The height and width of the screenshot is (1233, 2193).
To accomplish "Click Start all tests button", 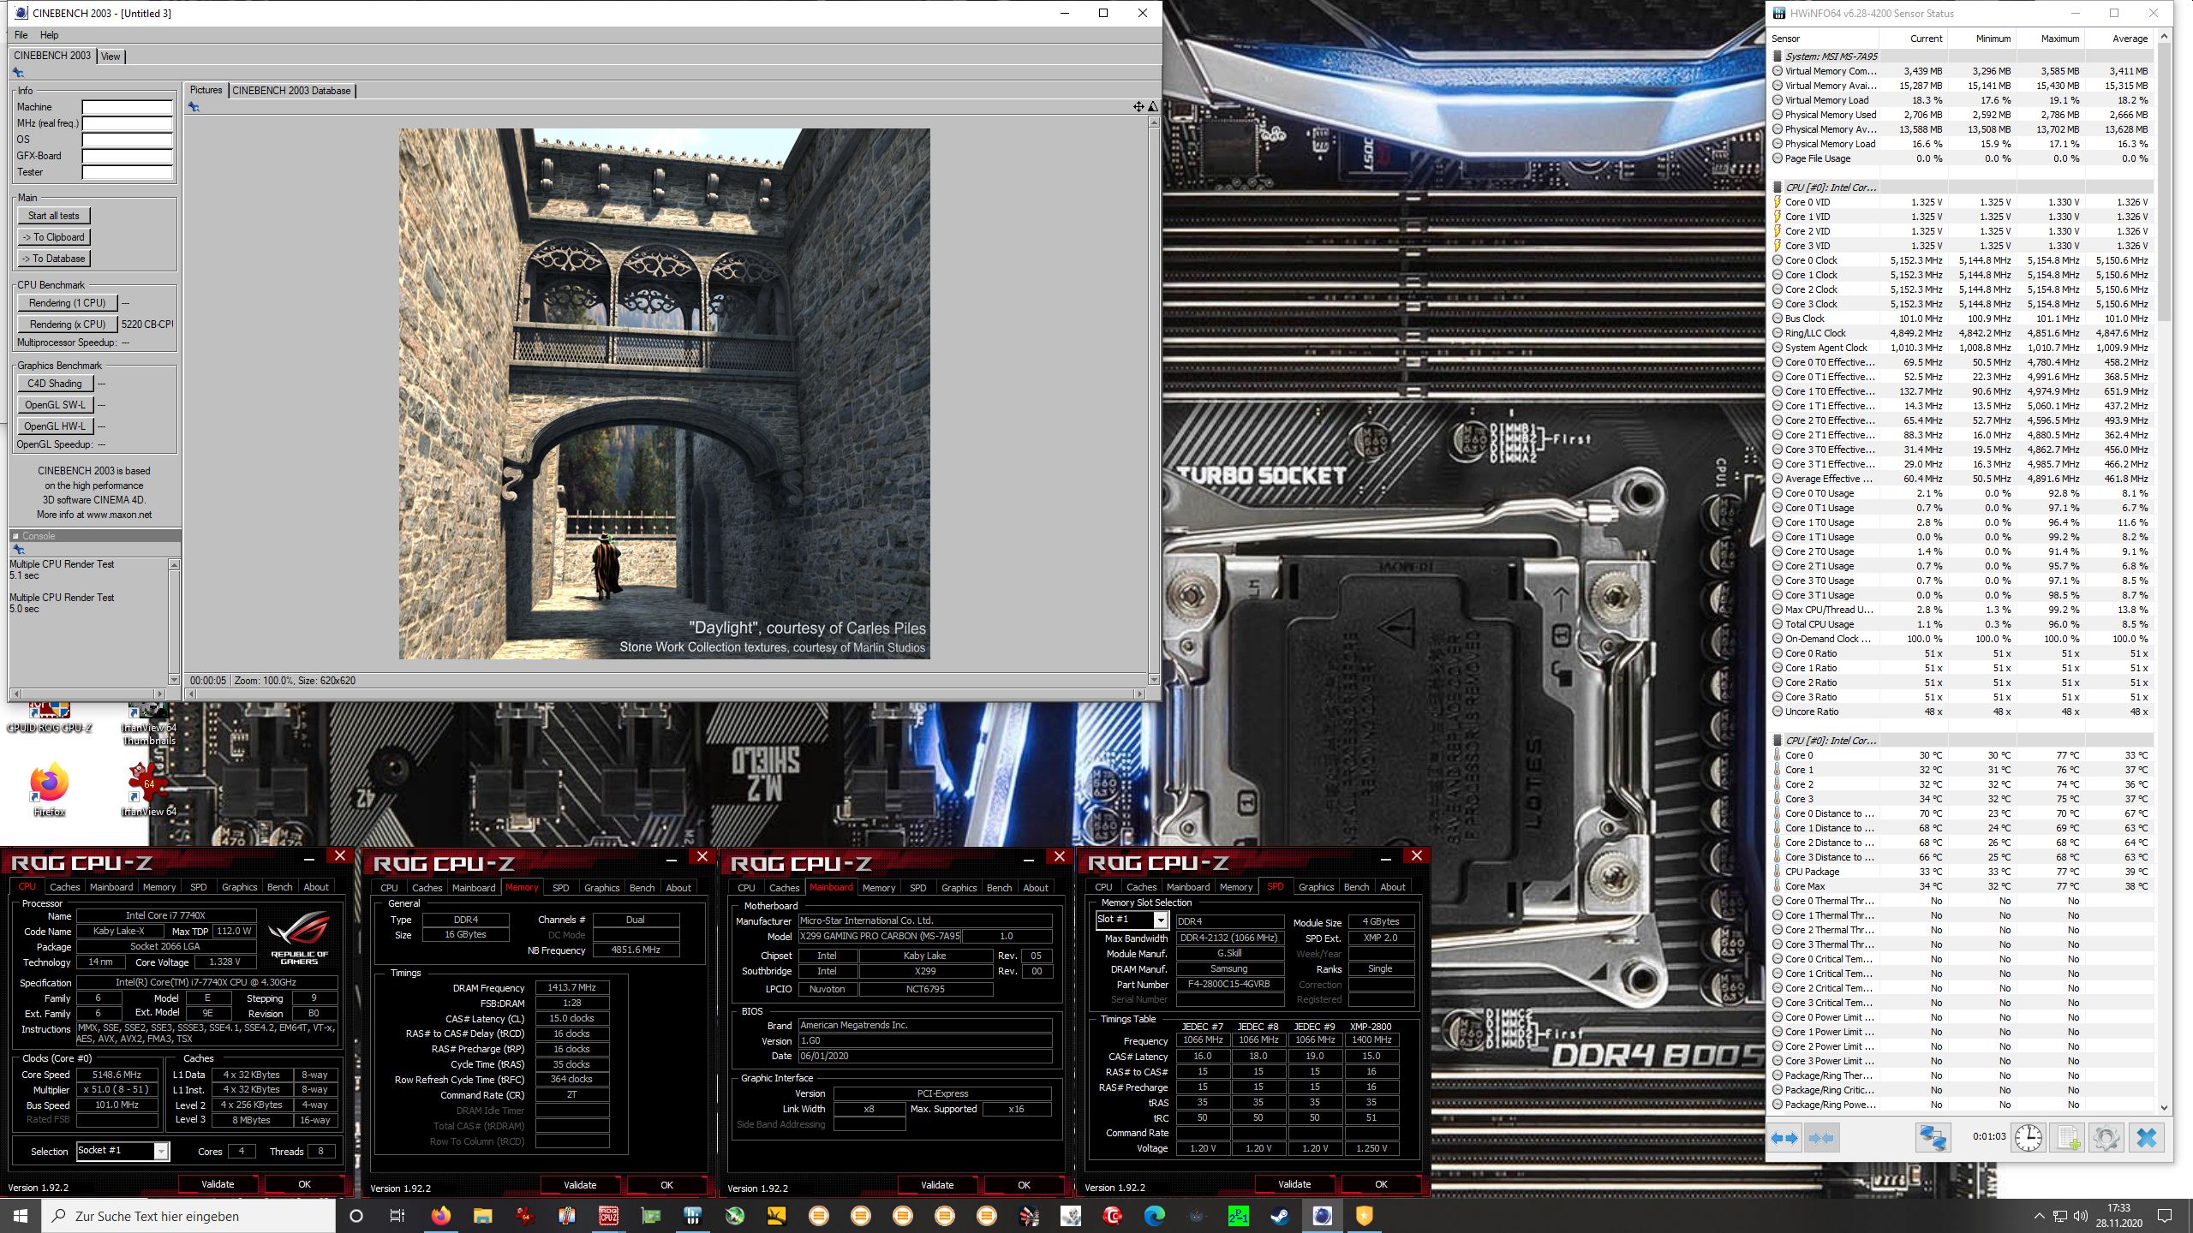I will click(54, 216).
